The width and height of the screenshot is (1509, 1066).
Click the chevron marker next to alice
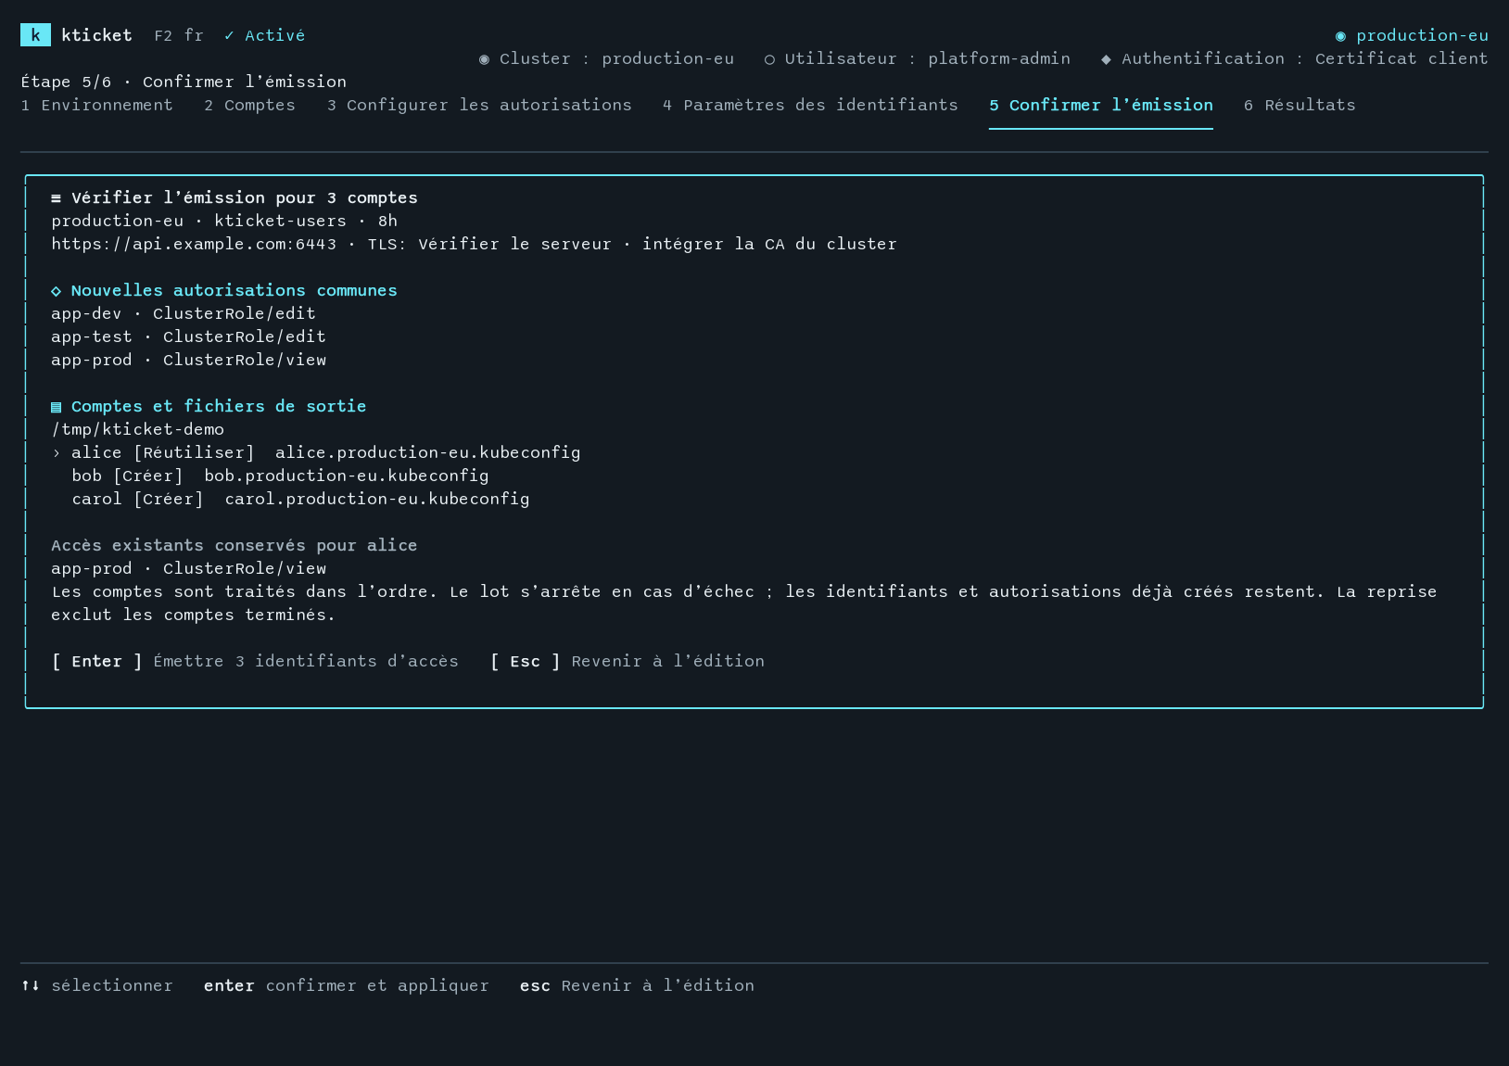(x=57, y=453)
